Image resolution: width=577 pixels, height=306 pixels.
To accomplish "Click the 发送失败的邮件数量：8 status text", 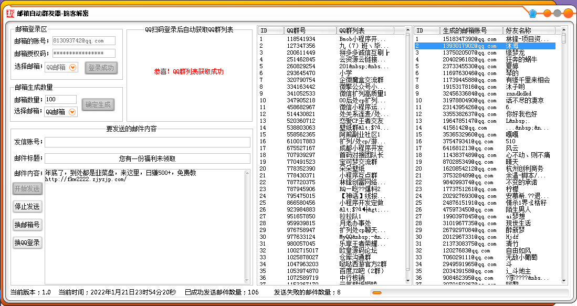I will [307, 292].
